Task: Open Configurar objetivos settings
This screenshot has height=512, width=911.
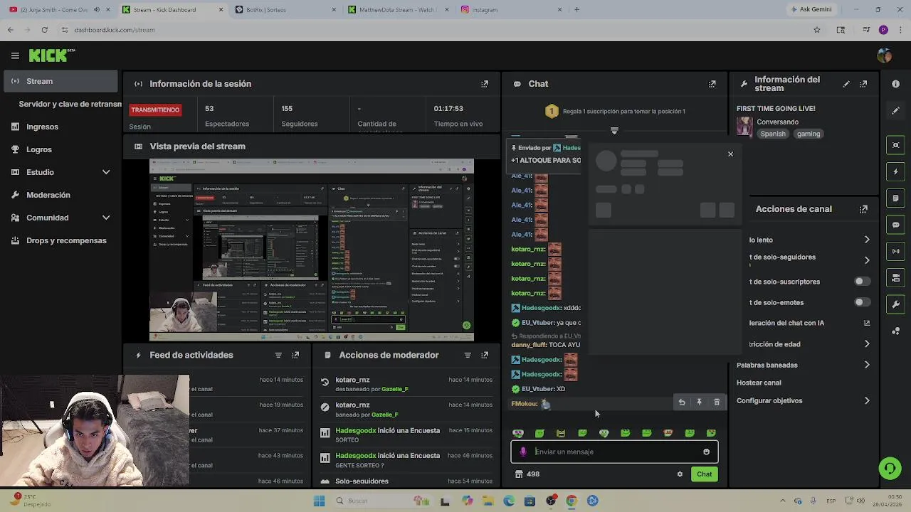Action: coord(804,400)
